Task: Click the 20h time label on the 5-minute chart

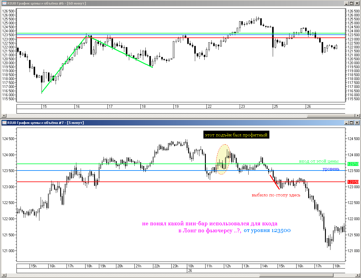Action: click(120, 266)
